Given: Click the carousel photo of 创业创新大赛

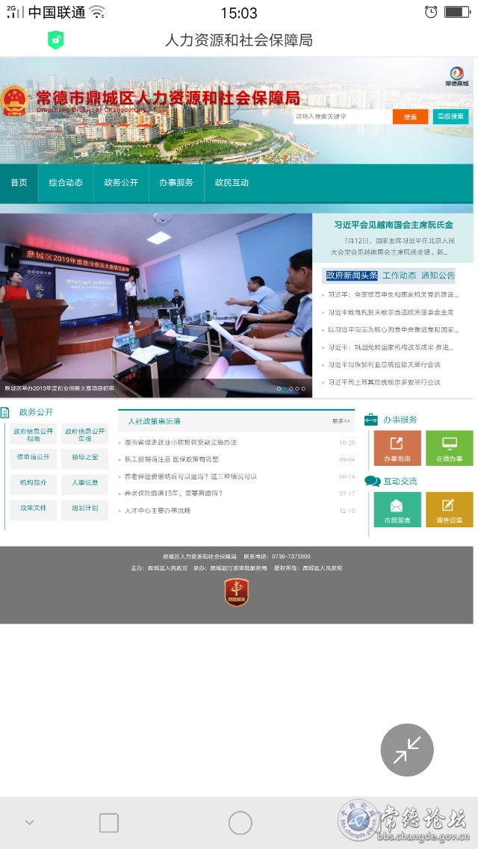Looking at the screenshot, I should tap(156, 305).
